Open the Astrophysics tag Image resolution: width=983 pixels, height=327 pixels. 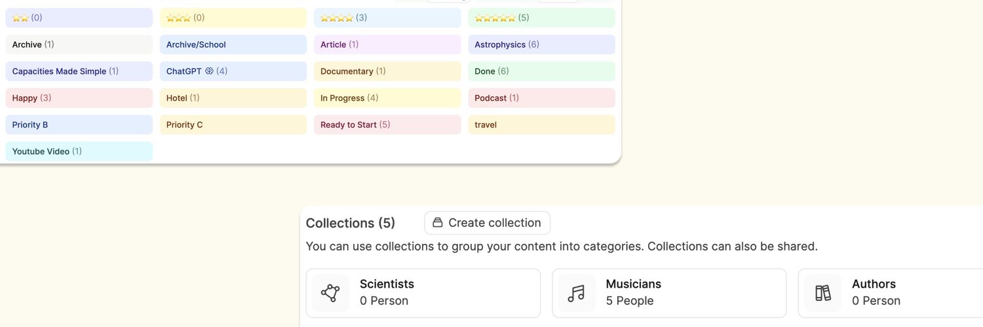[541, 44]
